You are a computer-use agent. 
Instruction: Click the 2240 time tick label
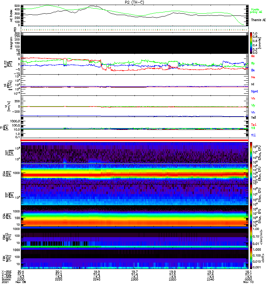pyautogui.click(x=96, y=279)
